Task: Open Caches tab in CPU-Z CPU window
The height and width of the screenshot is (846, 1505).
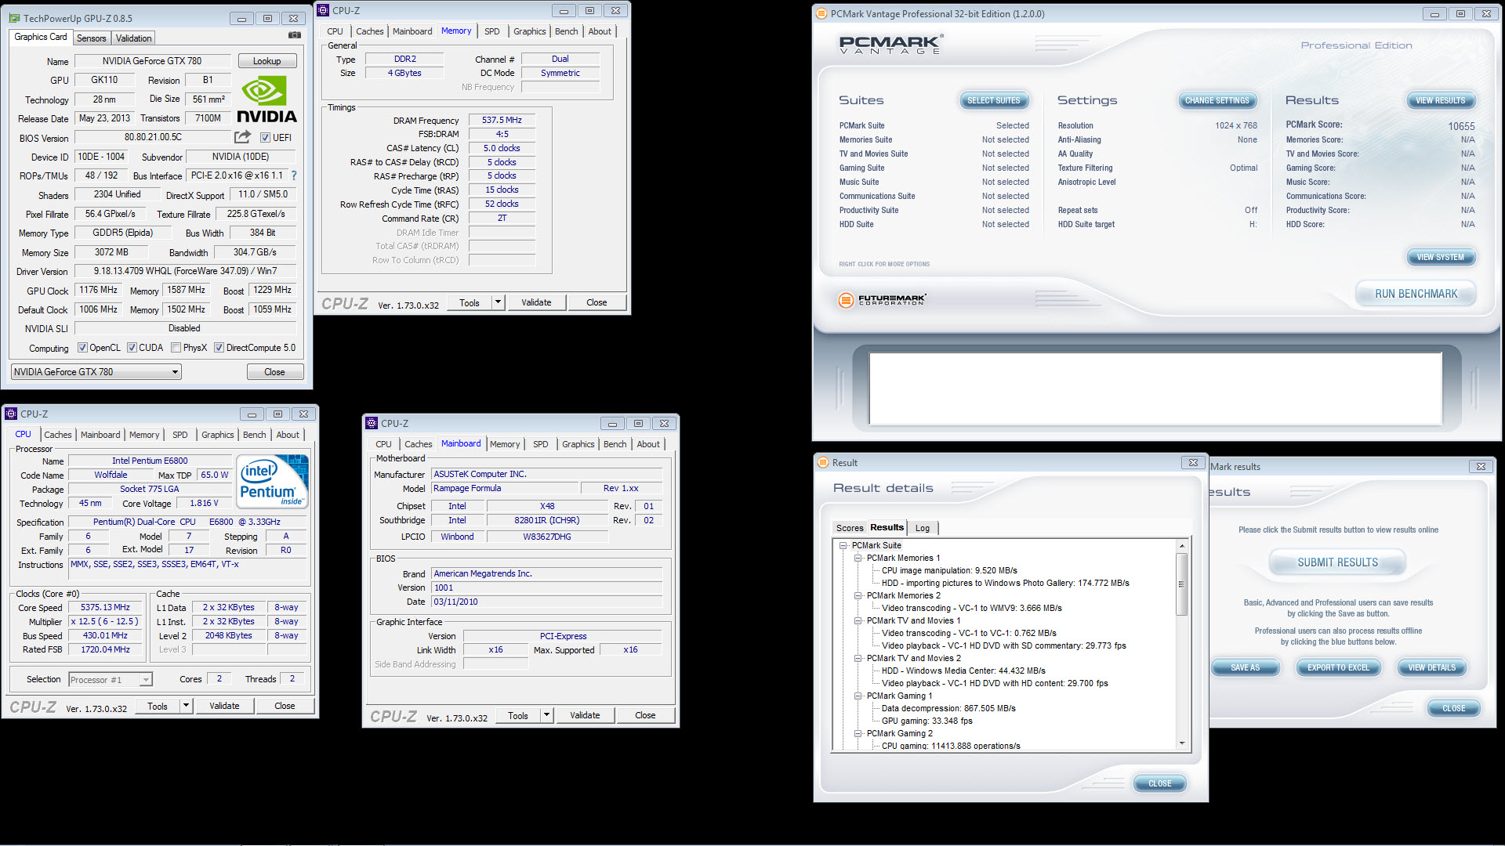Action: tap(57, 435)
